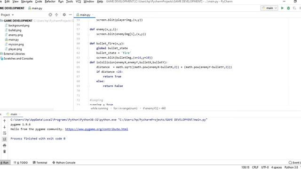Open the Refactor menu

tap(50, 1)
